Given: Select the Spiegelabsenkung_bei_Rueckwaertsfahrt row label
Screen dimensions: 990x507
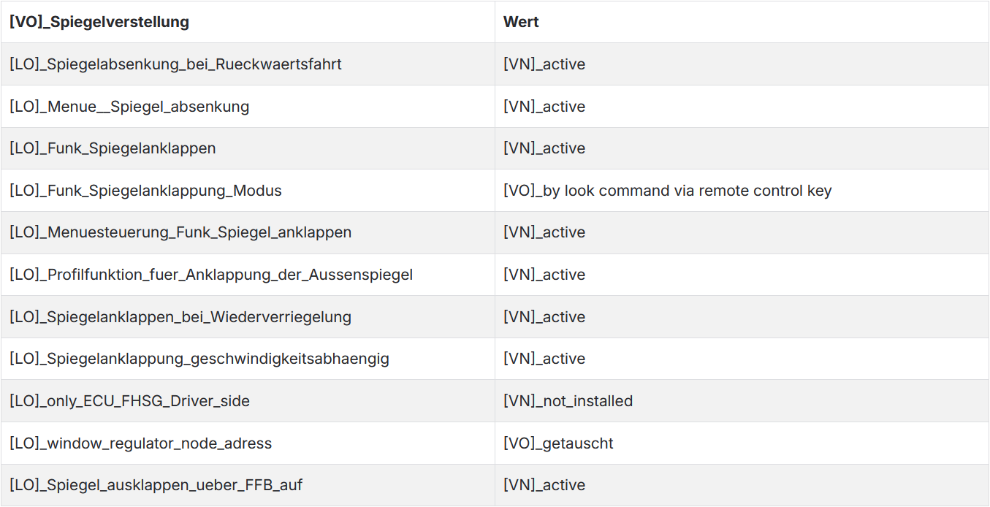Looking at the screenshot, I should point(175,64).
